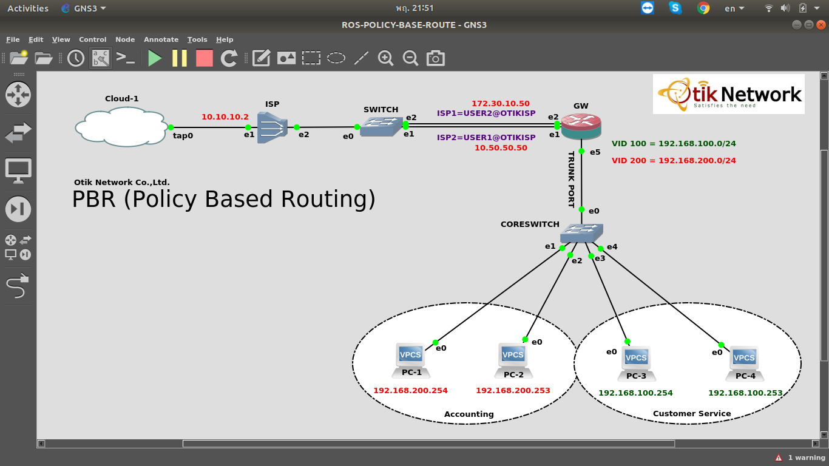Screen dimensions: 829x466
Task: Browse end devices monitor icon
Action: point(18,171)
